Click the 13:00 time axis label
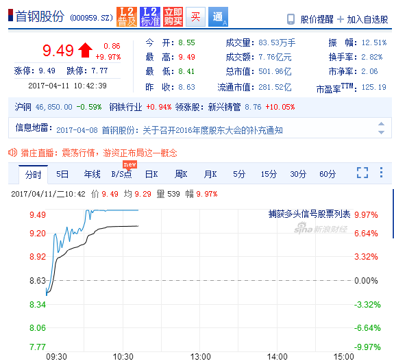This screenshot has width=394, height=361. [200, 356]
